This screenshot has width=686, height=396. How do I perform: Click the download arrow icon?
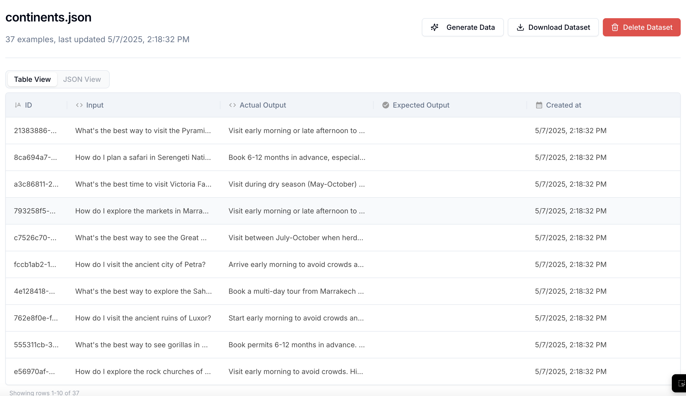[x=520, y=27]
